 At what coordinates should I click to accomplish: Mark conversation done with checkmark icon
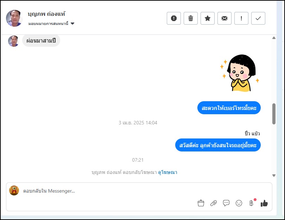tap(258, 18)
